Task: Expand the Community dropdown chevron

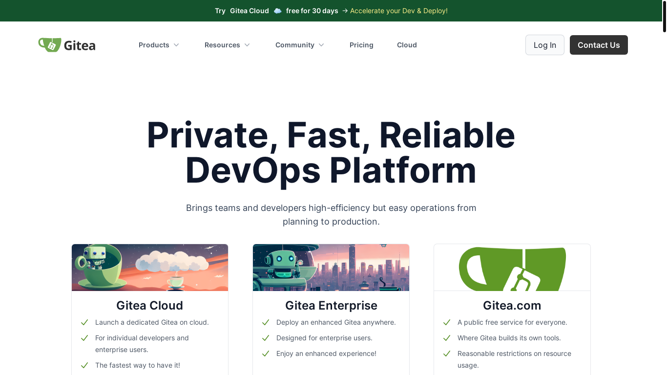Action: (x=321, y=45)
